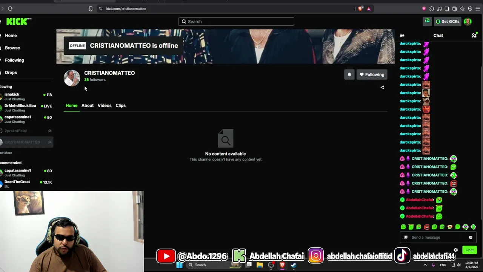Open the Leo AI sparkle icon
The image size is (483, 272).
(x=462, y=9)
